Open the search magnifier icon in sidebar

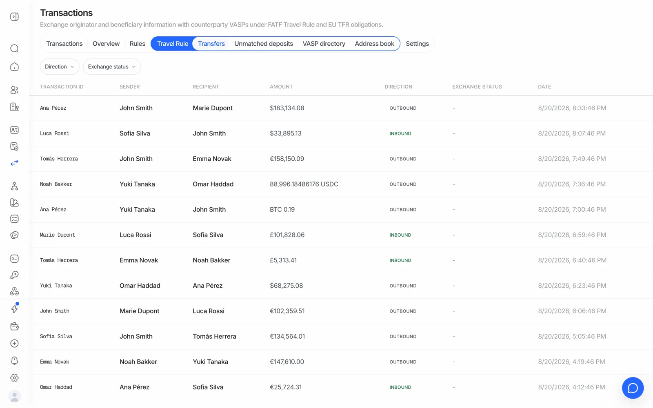coord(14,49)
